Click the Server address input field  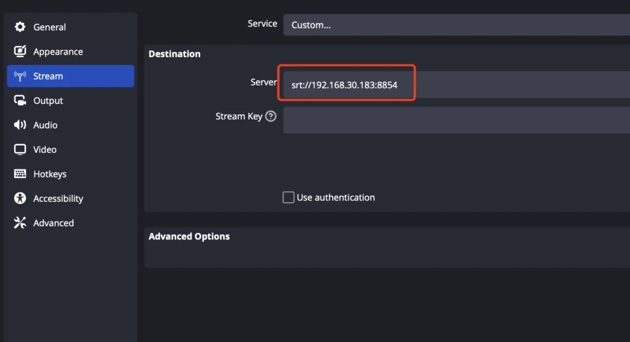point(457,85)
